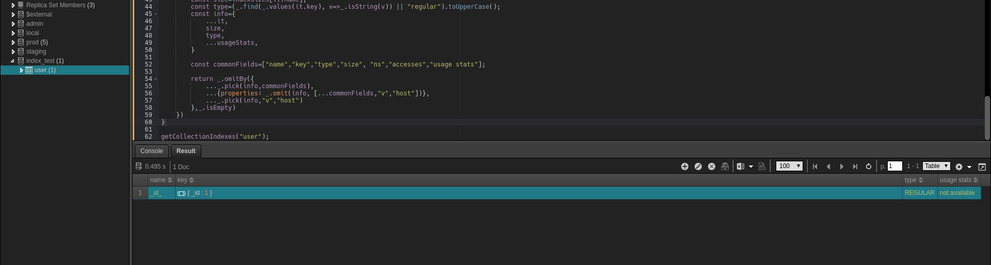991x265 pixels.
Task: Click the object icon in the key cell
Action: pyautogui.click(x=181, y=193)
